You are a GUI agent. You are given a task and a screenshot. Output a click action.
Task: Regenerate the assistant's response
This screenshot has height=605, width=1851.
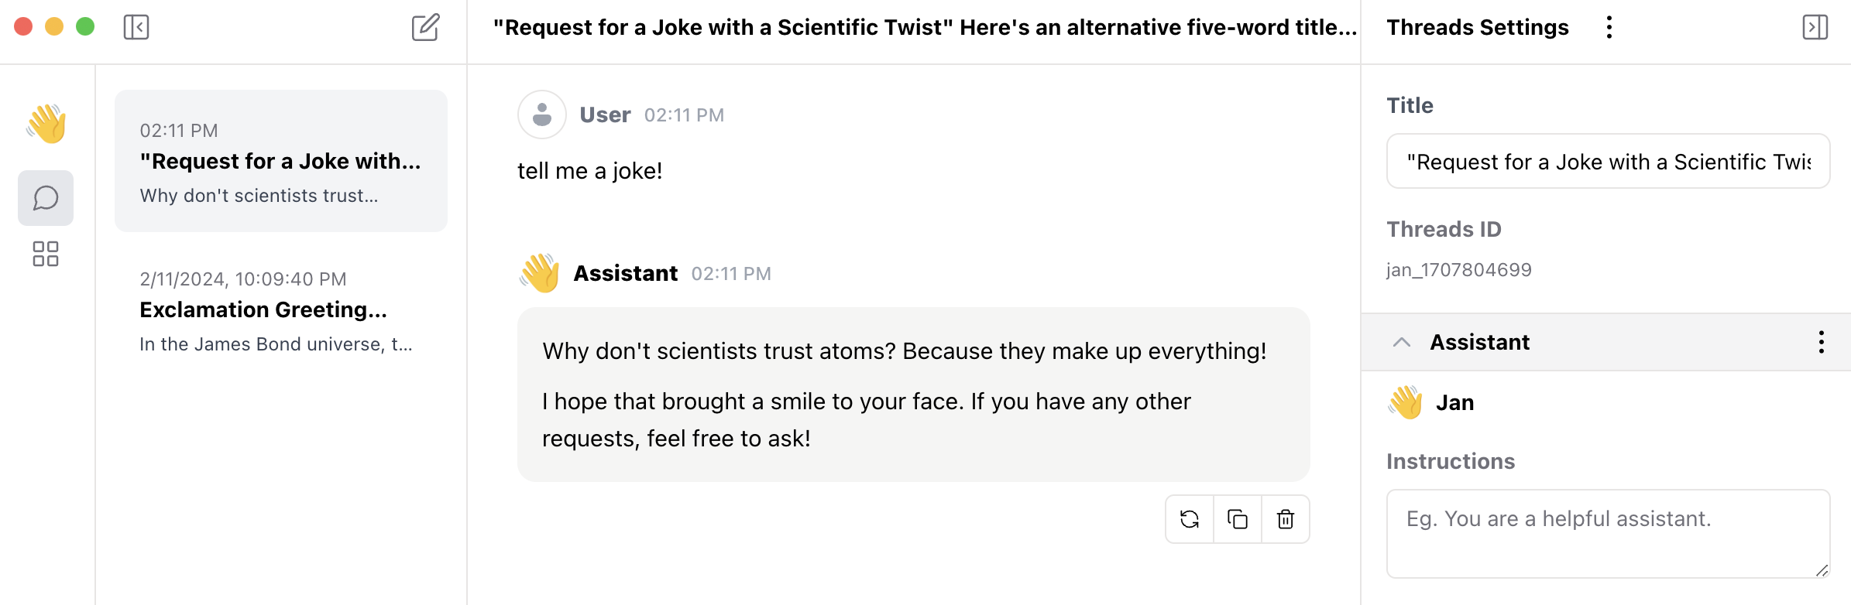coord(1190,519)
